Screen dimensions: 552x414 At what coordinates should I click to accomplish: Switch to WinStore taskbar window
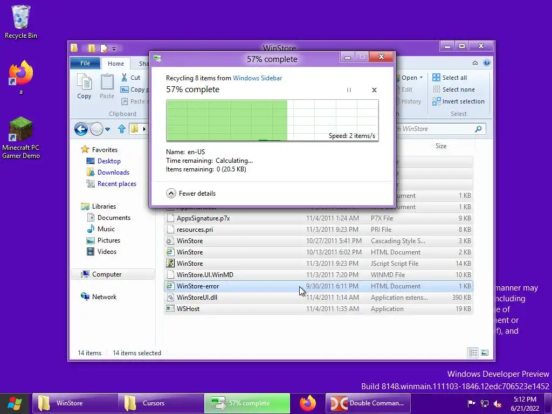point(75,403)
